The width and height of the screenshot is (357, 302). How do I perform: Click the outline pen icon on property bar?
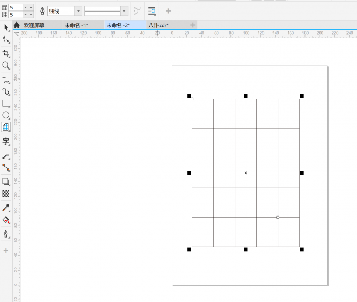coord(43,11)
